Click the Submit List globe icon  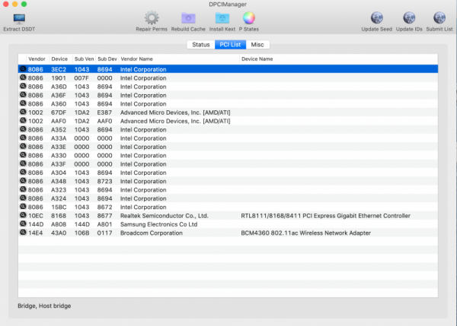[440, 17]
